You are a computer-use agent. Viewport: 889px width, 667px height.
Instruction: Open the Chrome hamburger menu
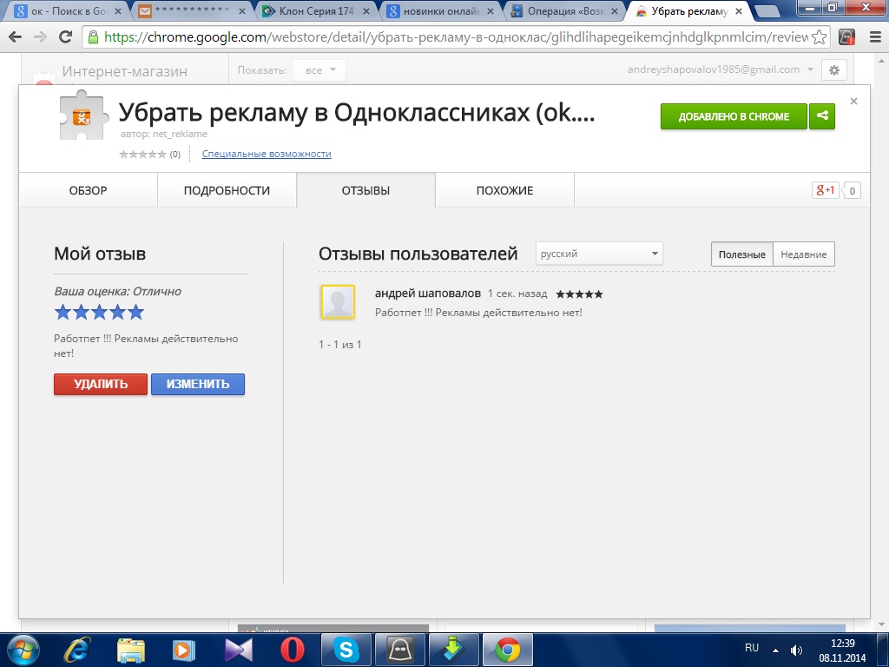point(875,37)
